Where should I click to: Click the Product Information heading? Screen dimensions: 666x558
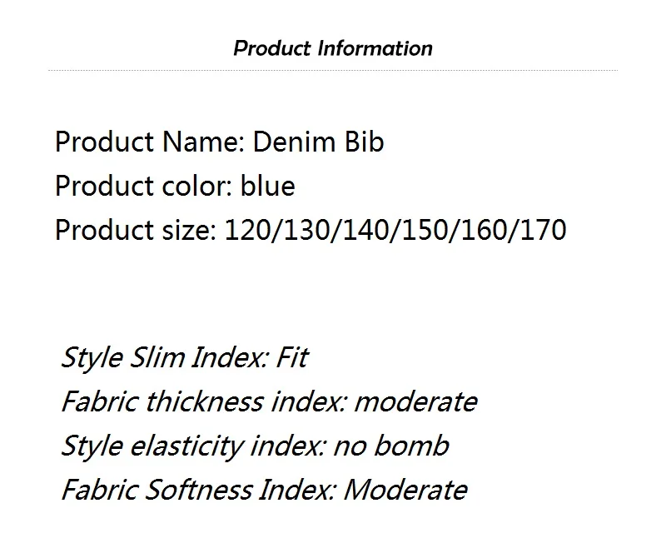pyautogui.click(x=333, y=48)
